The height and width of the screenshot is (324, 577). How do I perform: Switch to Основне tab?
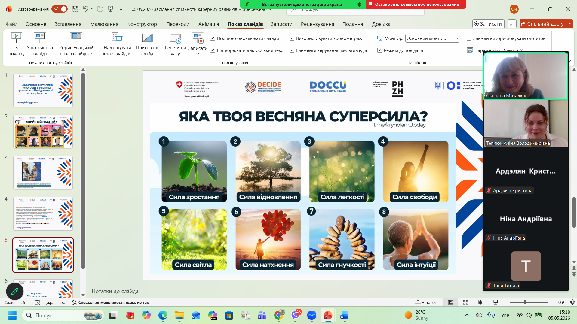pos(36,24)
